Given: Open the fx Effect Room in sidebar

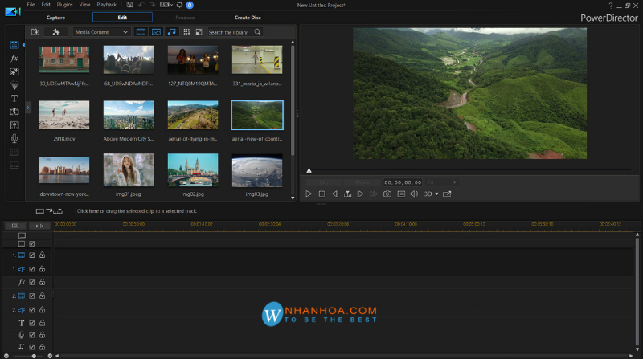Looking at the screenshot, I should [x=14, y=58].
